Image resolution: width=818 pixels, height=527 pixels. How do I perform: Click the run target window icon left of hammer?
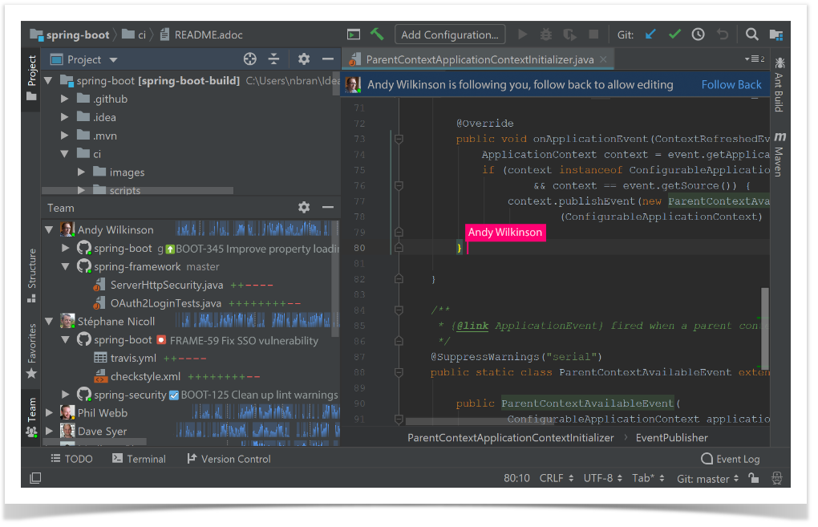[x=353, y=34]
